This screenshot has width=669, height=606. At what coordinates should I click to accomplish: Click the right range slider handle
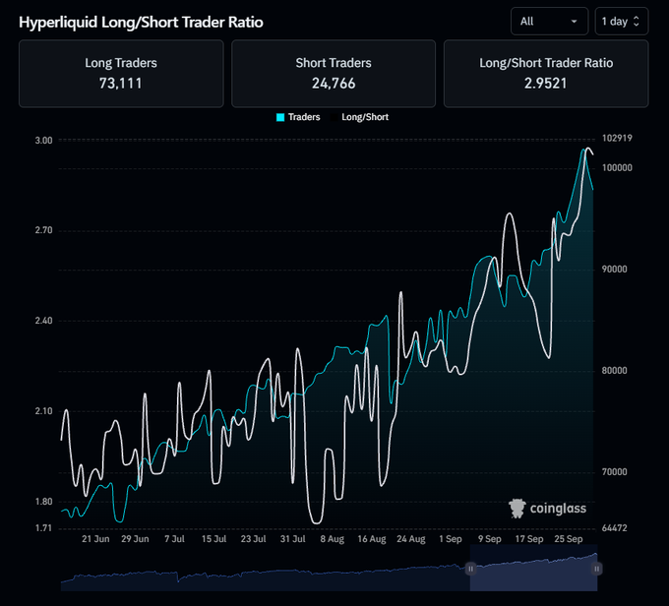pos(596,569)
